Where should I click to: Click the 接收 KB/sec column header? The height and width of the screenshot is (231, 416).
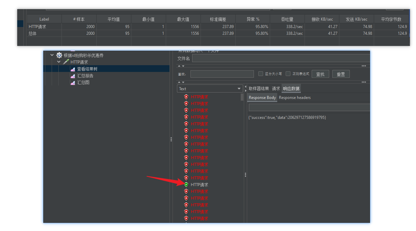[322, 19]
